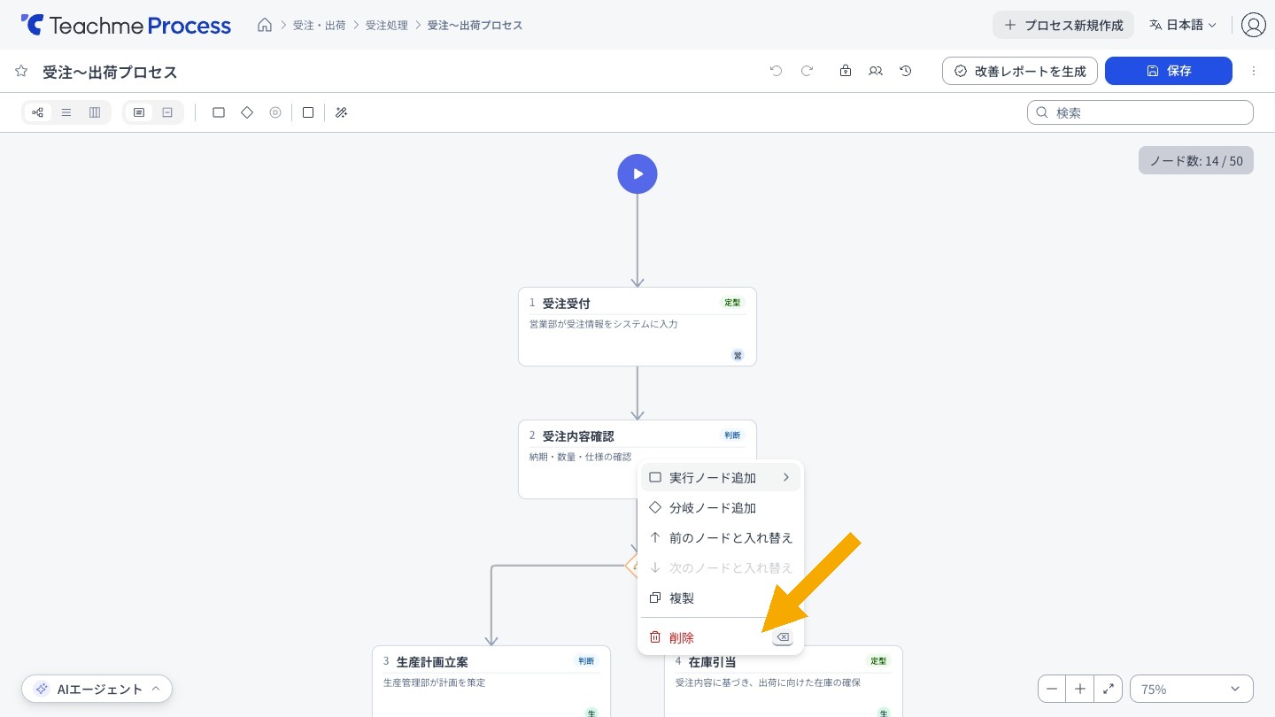Fit the diagram to screen
The image size is (1275, 717).
1109,689
